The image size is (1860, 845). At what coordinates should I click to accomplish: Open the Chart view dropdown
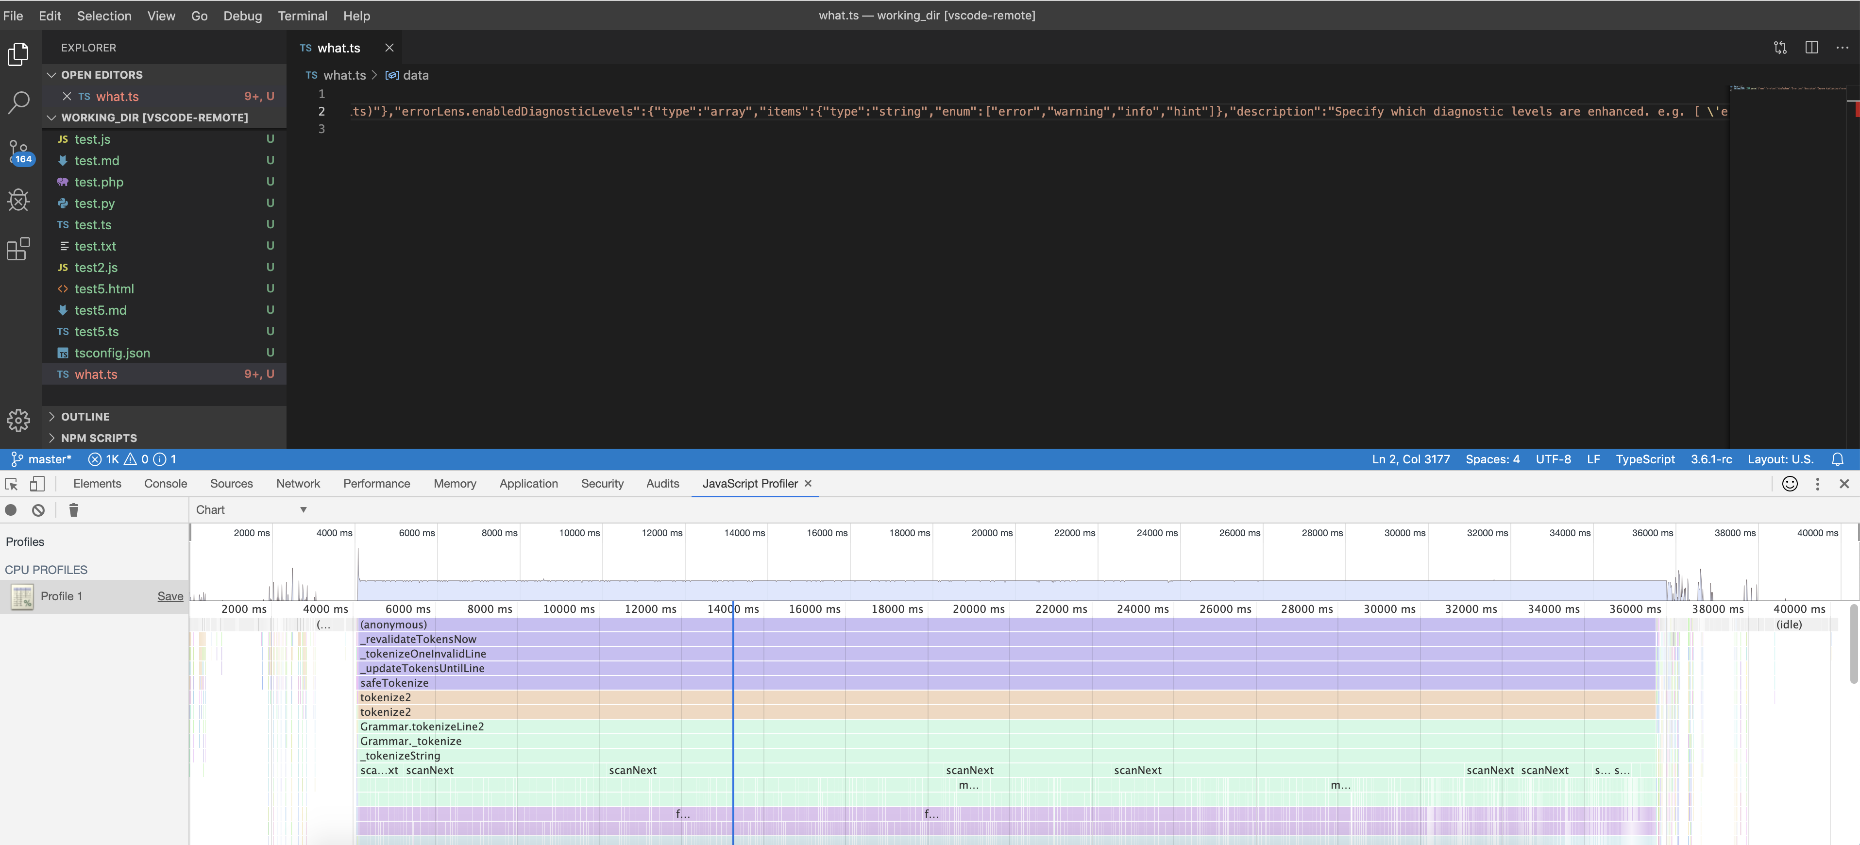click(249, 509)
